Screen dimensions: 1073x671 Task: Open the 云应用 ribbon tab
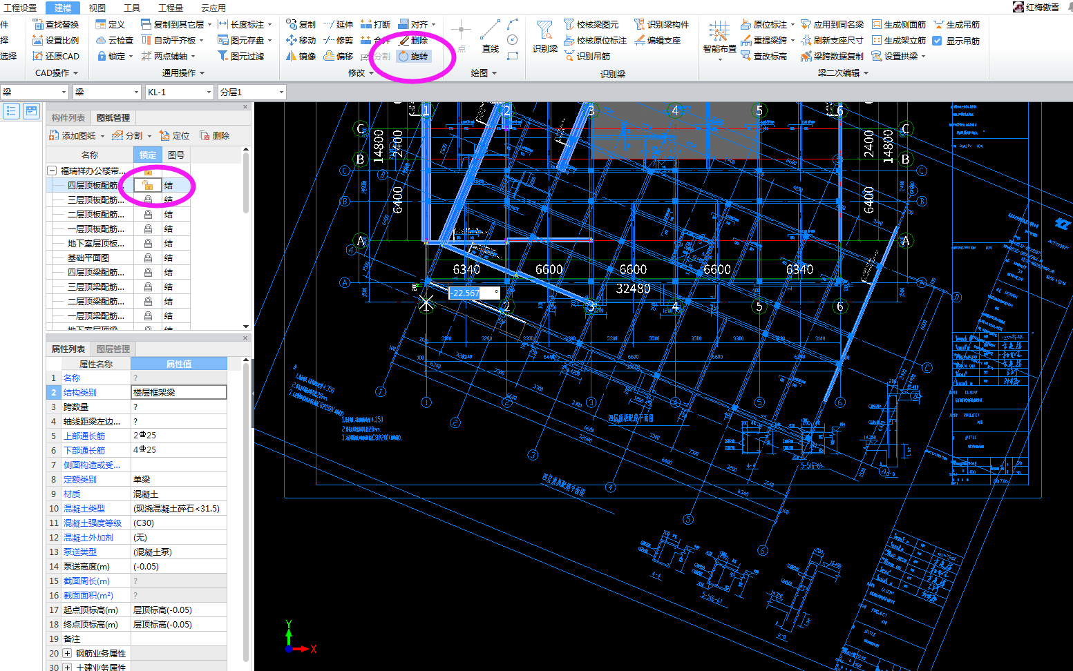coord(213,8)
